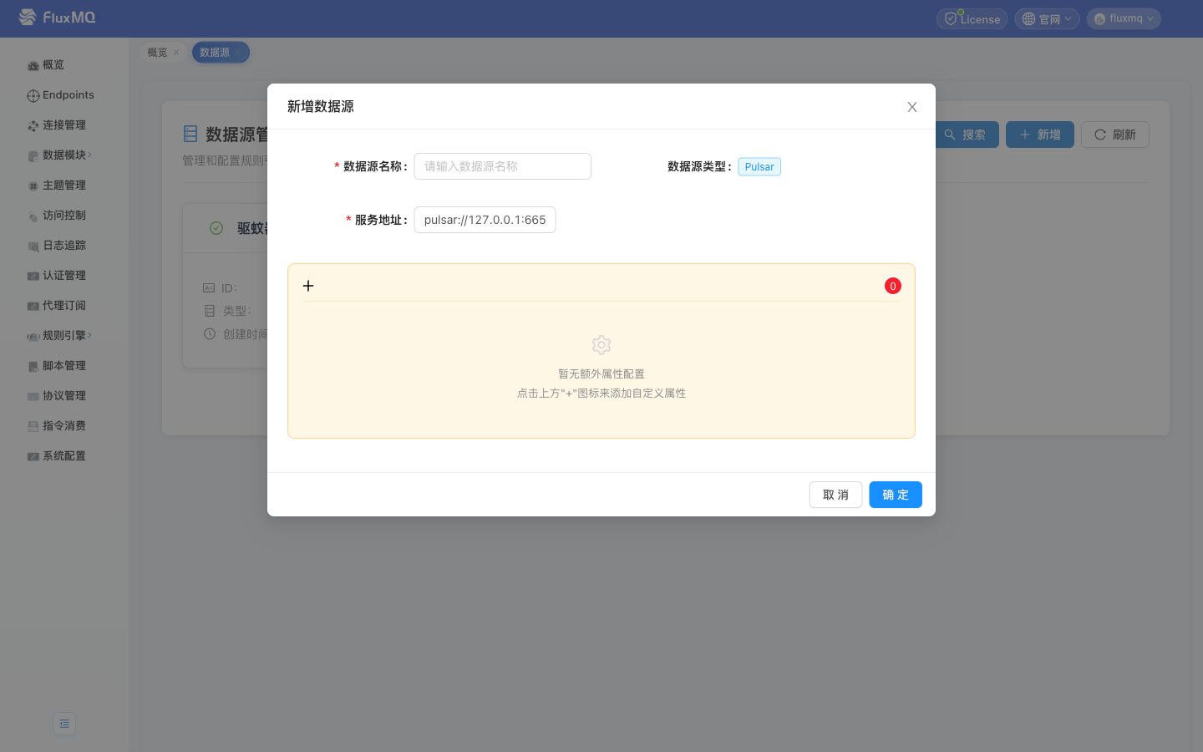Screen dimensions: 1203x752
Task: Open the 官网 language dropdown
Action: 1047,19
